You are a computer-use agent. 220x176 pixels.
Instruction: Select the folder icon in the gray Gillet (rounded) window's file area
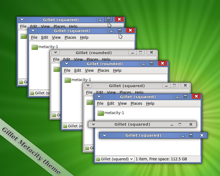click(x=57, y=69)
